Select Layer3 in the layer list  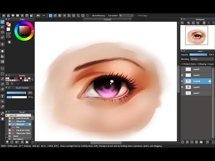196,87
